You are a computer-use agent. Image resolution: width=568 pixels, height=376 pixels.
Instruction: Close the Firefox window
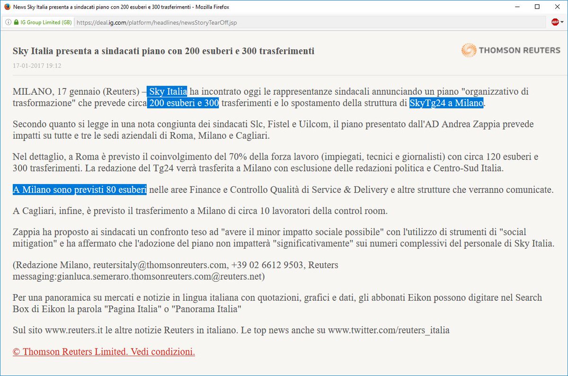pyautogui.click(x=557, y=7)
